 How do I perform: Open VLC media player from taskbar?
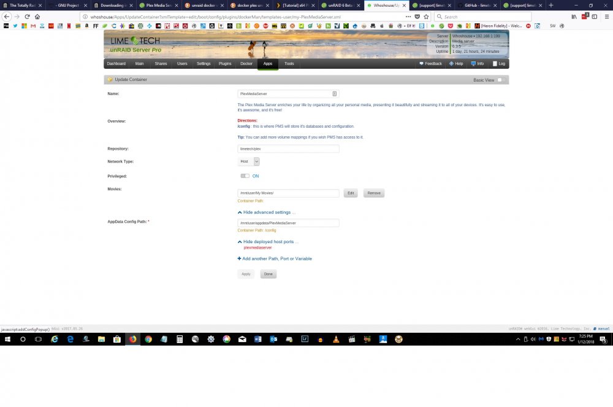(x=336, y=339)
